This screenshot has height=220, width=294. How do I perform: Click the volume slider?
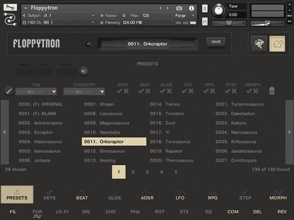pyautogui.click(x=268, y=23)
